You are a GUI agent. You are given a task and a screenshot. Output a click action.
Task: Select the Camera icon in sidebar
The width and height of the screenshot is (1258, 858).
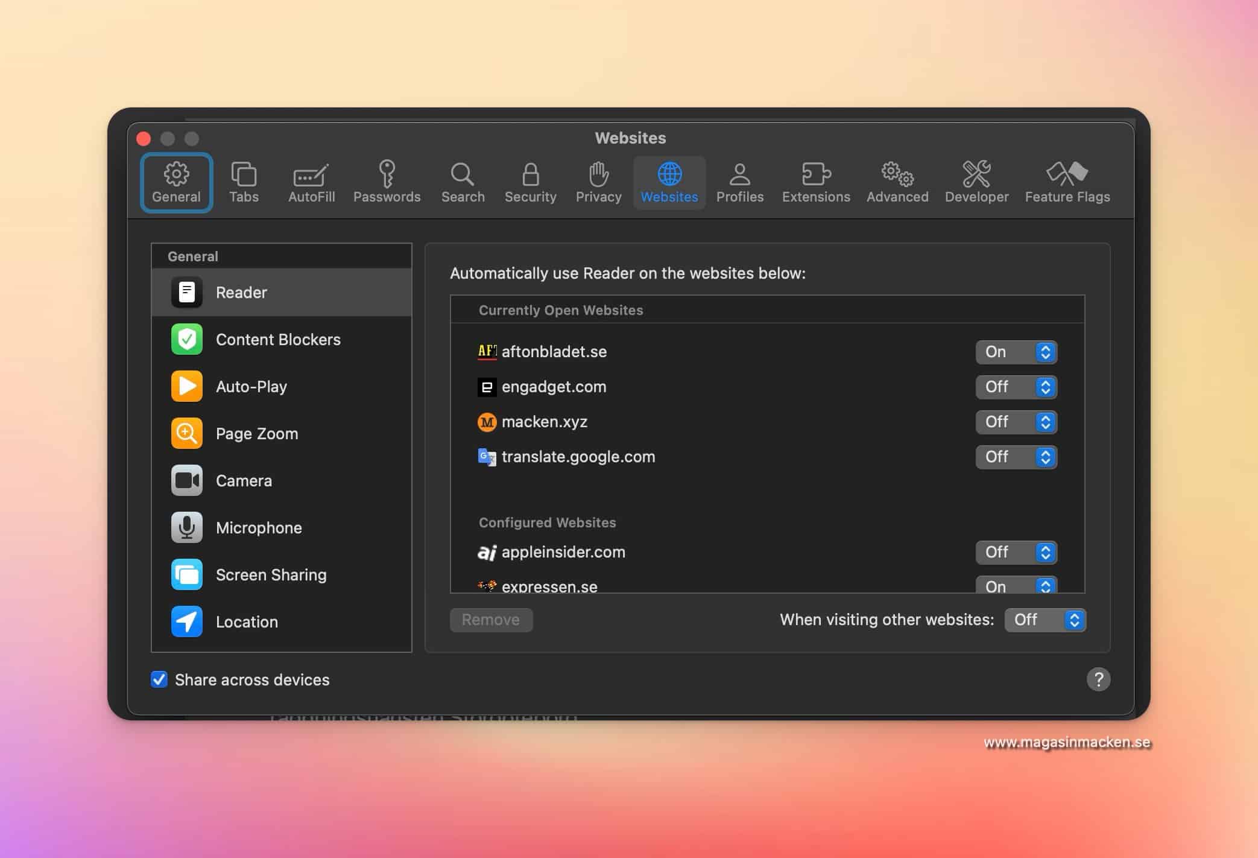pyautogui.click(x=186, y=480)
